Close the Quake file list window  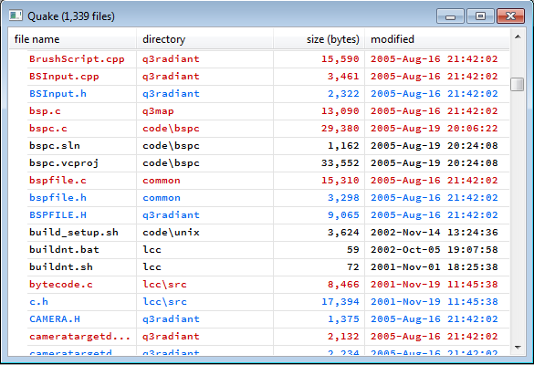point(510,16)
